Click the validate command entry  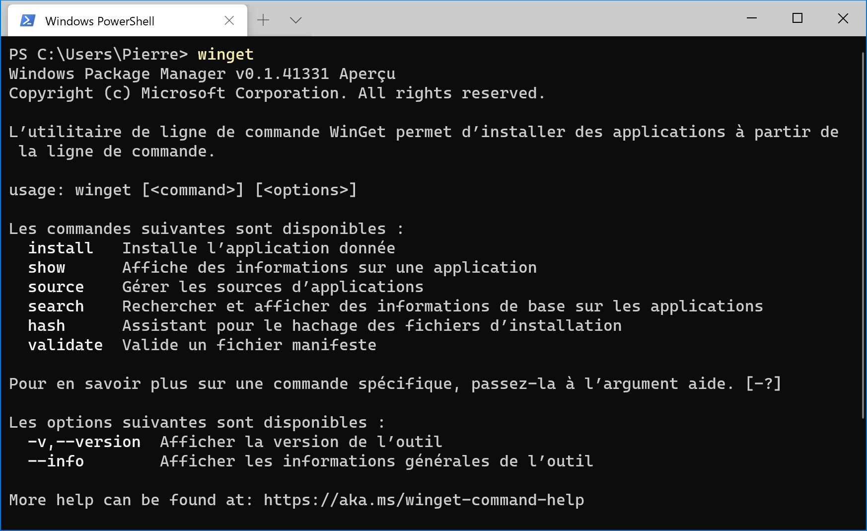(x=66, y=345)
